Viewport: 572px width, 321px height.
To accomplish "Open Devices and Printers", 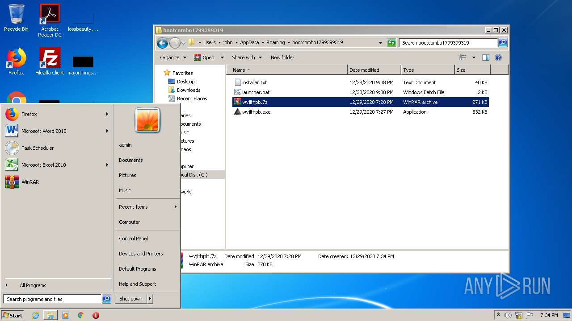I will pyautogui.click(x=141, y=254).
